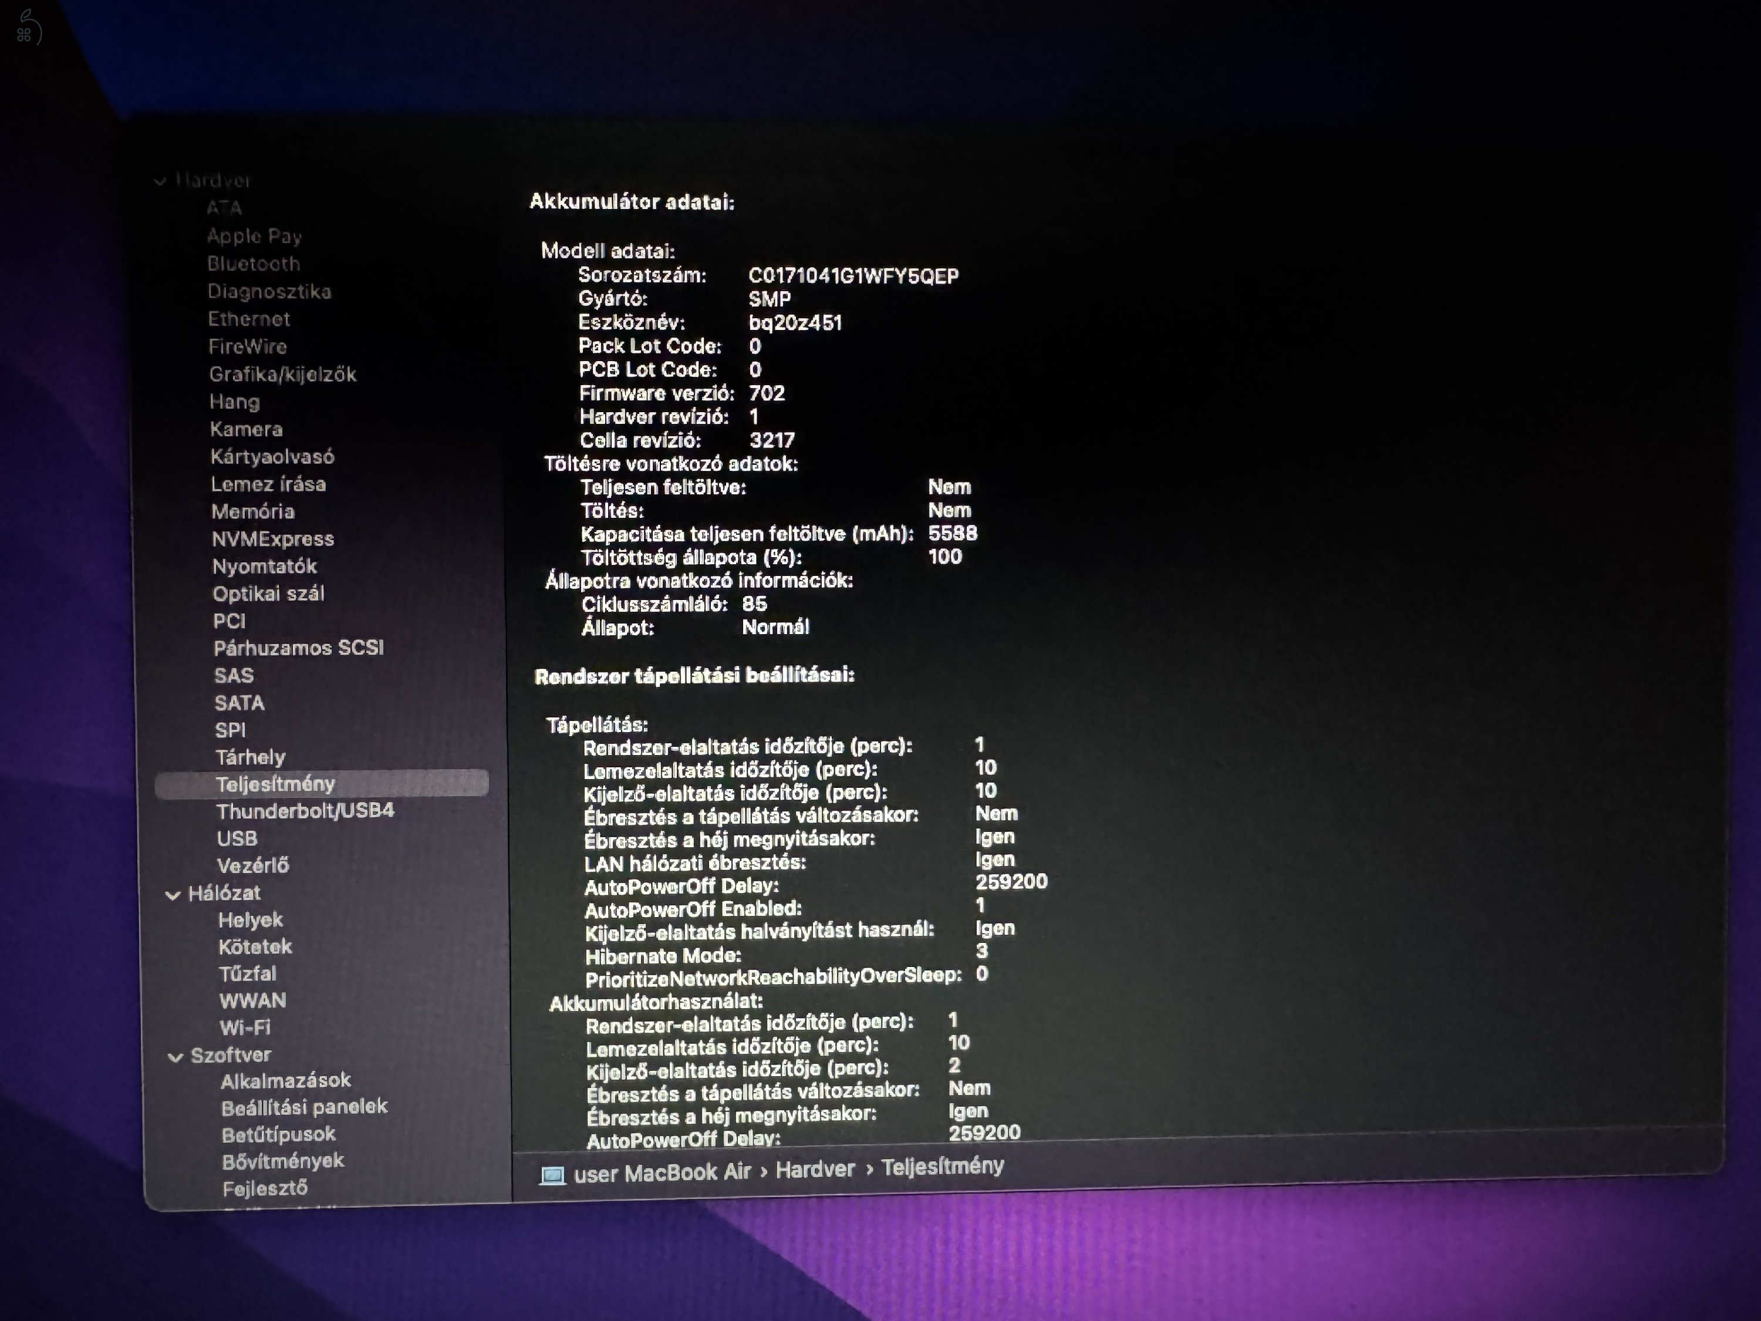This screenshot has height=1321, width=1761.
Task: Select the Hálózat category label
Action: [x=224, y=894]
